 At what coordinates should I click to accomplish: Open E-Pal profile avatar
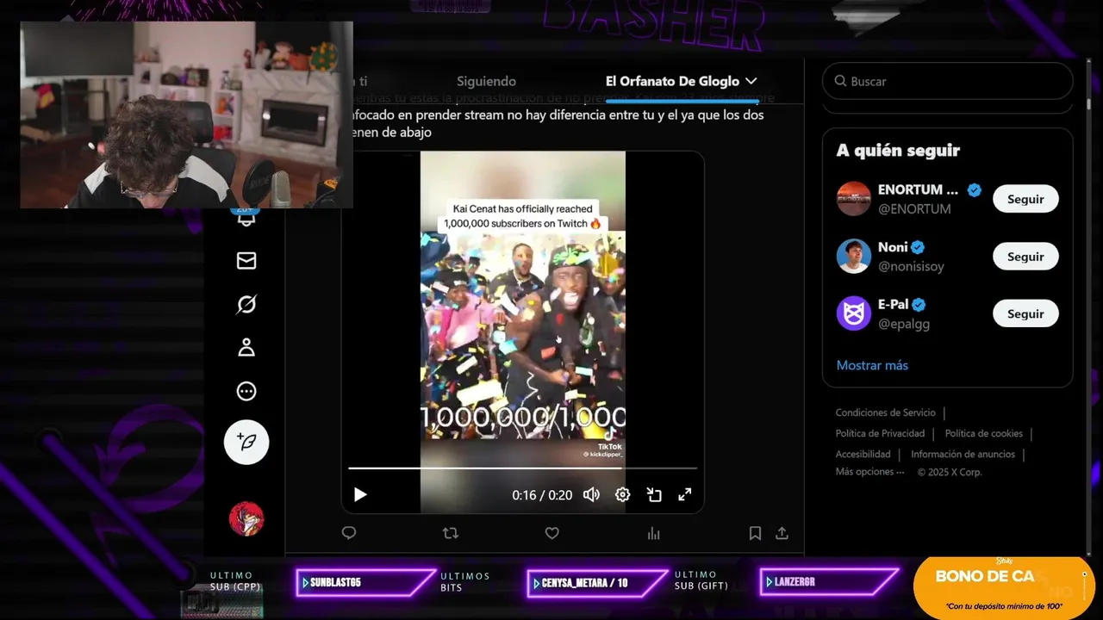[854, 313]
